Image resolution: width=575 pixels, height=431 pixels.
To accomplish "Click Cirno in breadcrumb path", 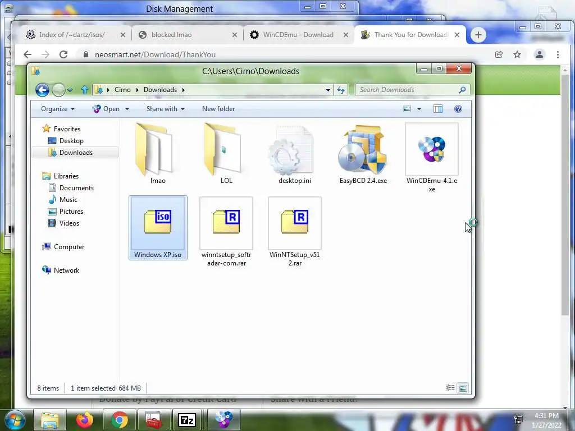I will point(122,90).
